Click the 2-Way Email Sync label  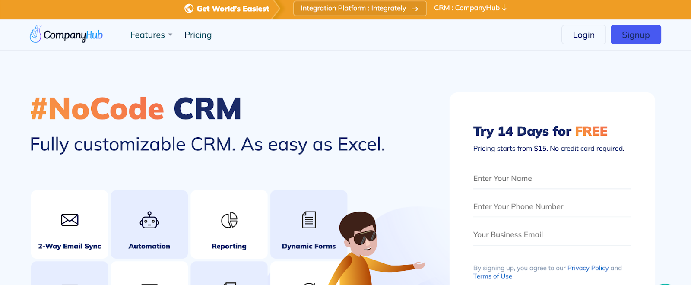point(70,246)
